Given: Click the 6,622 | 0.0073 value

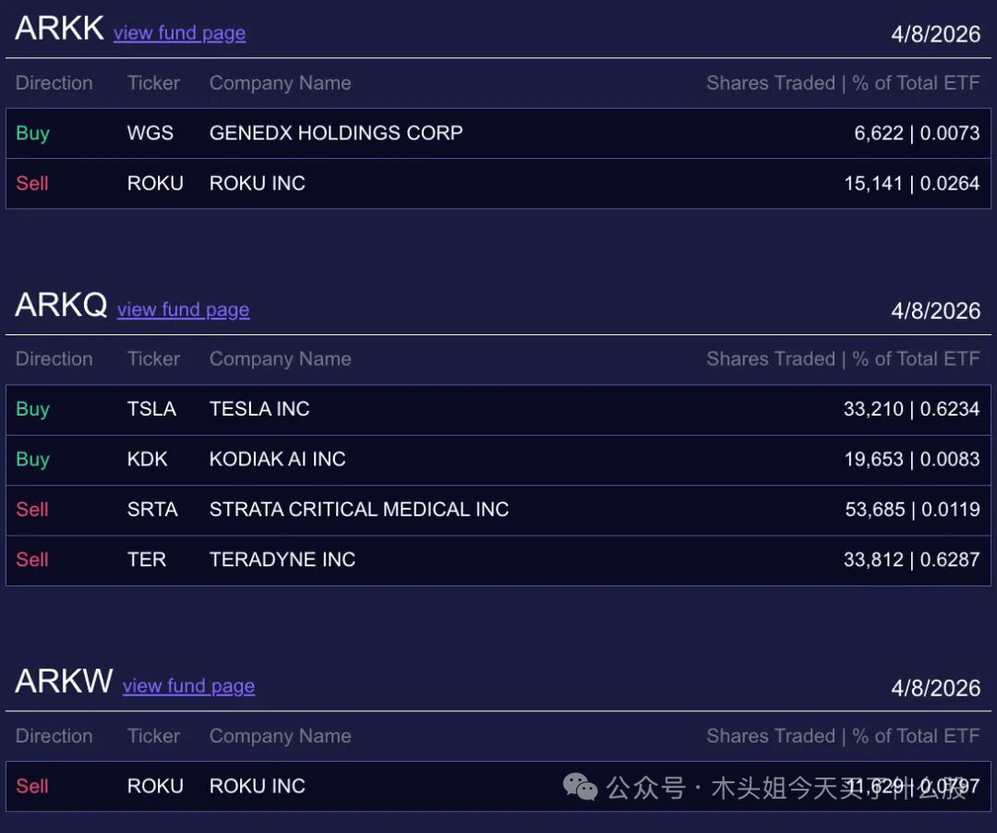Looking at the screenshot, I should tap(917, 133).
